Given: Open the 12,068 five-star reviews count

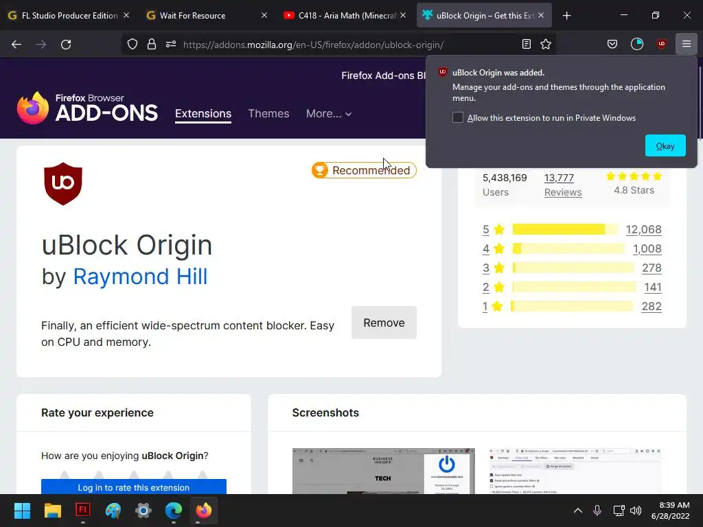Looking at the screenshot, I should pos(643,229).
